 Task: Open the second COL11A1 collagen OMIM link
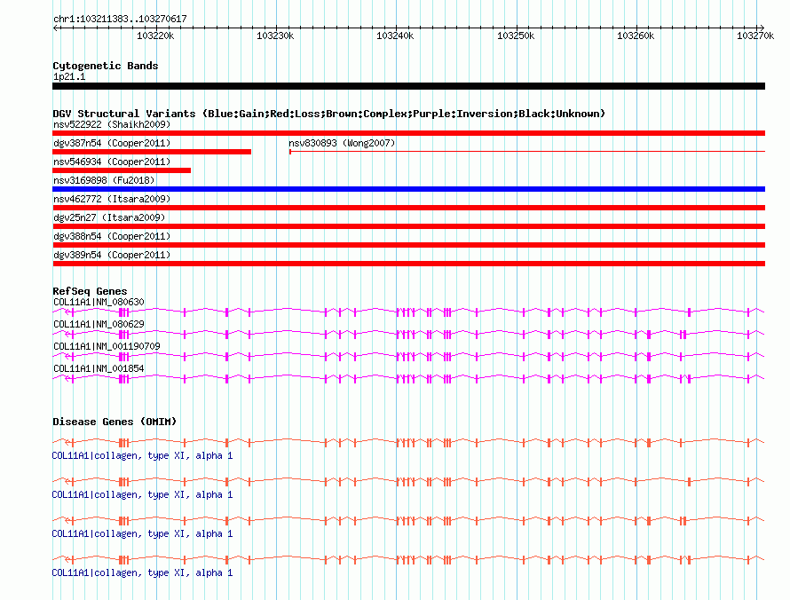pyautogui.click(x=142, y=495)
